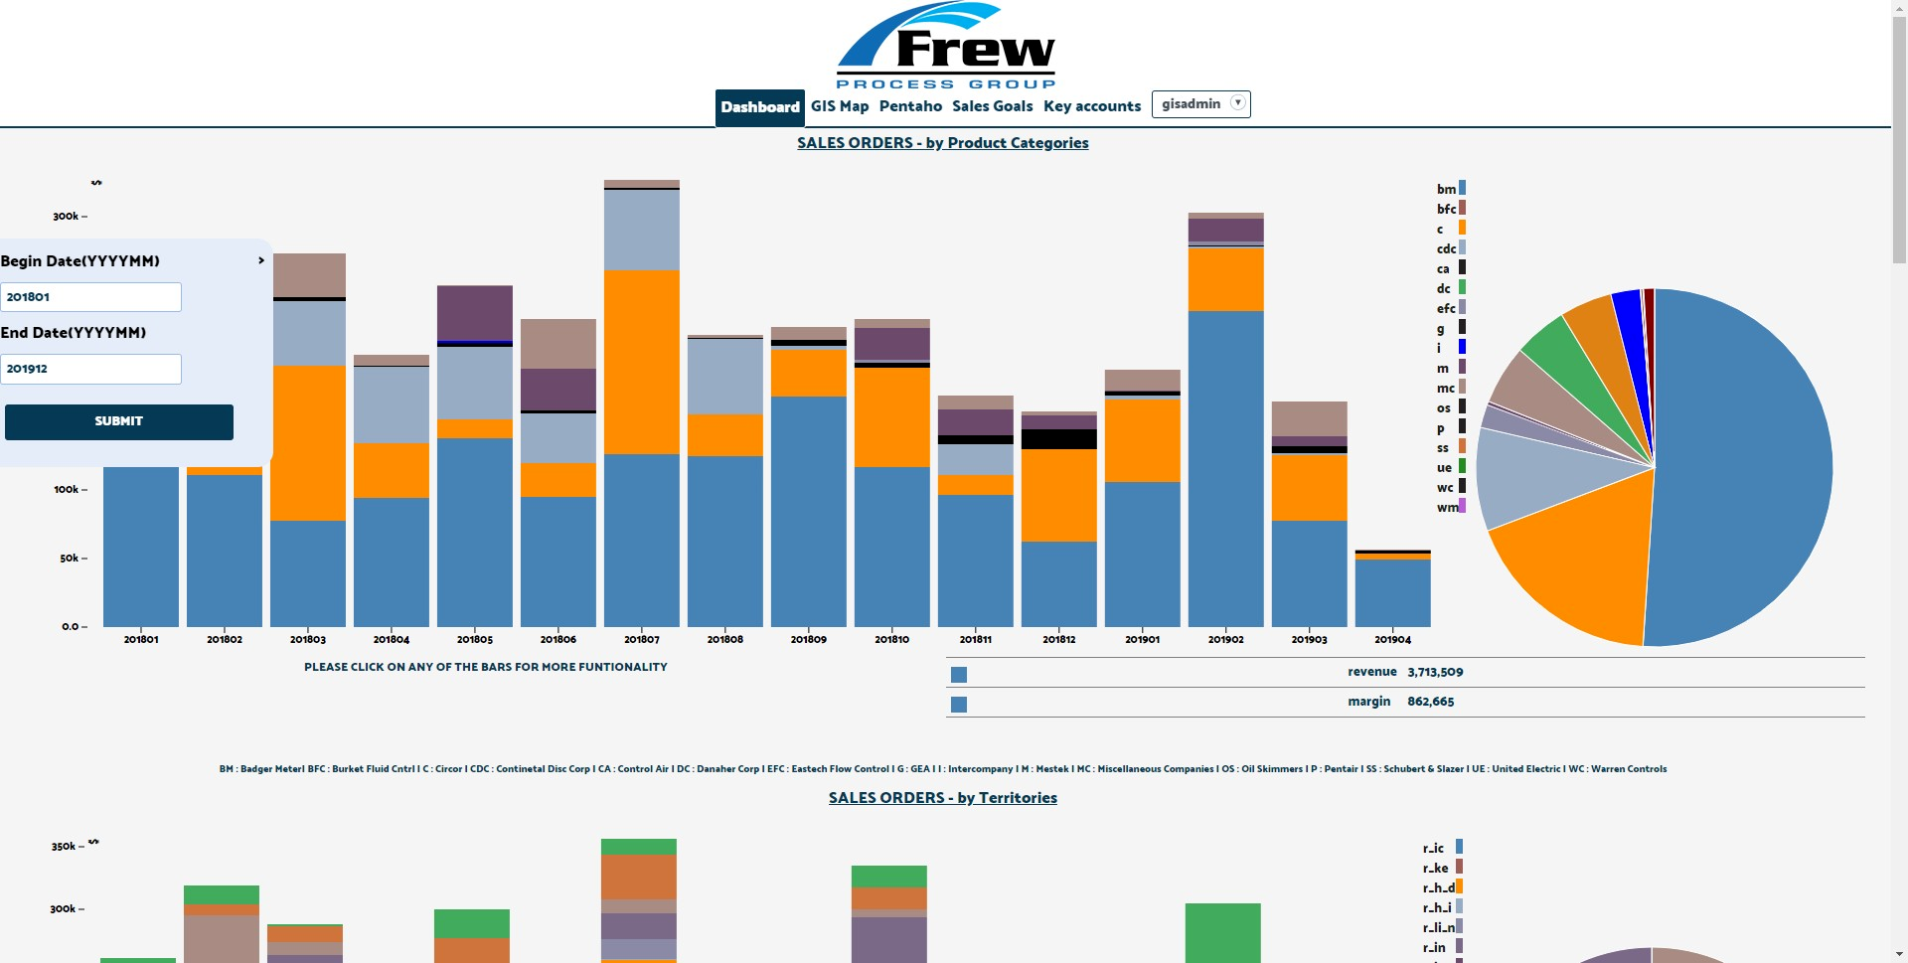Screen dimensions: 1908x963
Task: Open the Key accounts tab
Action: (x=1092, y=106)
